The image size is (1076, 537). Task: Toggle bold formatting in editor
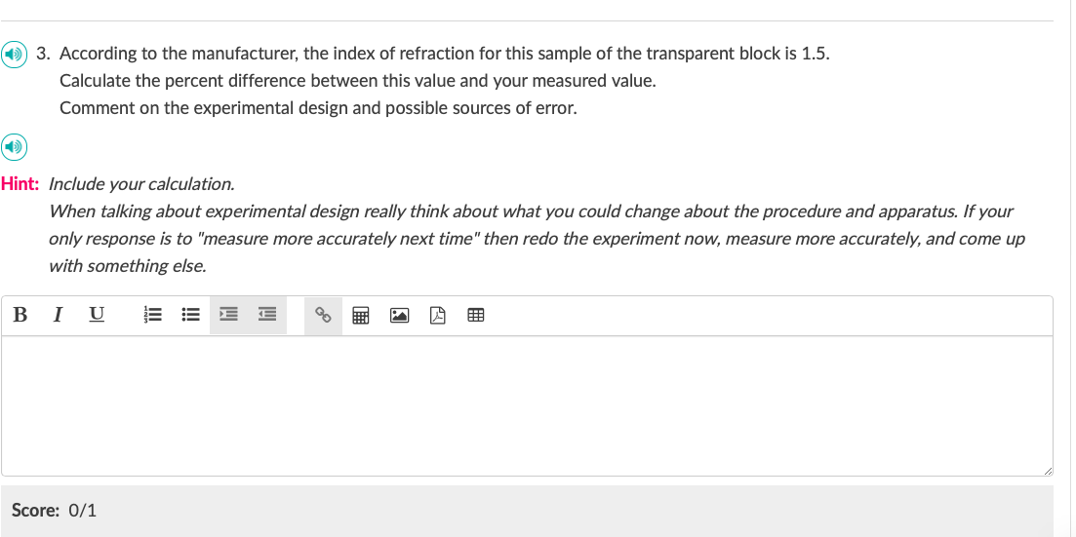(x=20, y=315)
